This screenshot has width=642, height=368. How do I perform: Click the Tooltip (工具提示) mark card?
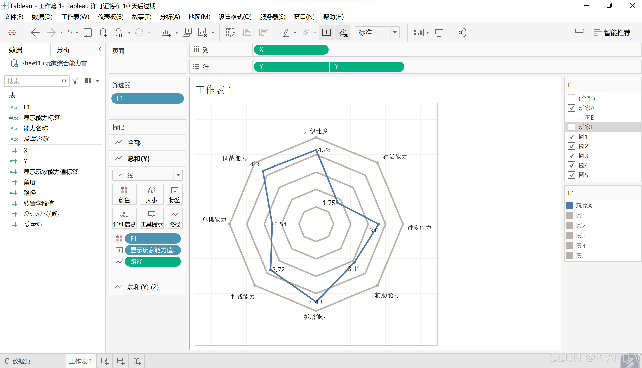pyautogui.click(x=151, y=218)
